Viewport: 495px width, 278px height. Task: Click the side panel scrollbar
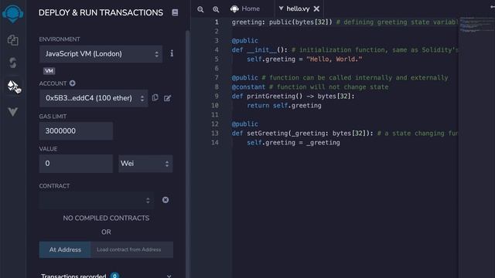click(187, 154)
